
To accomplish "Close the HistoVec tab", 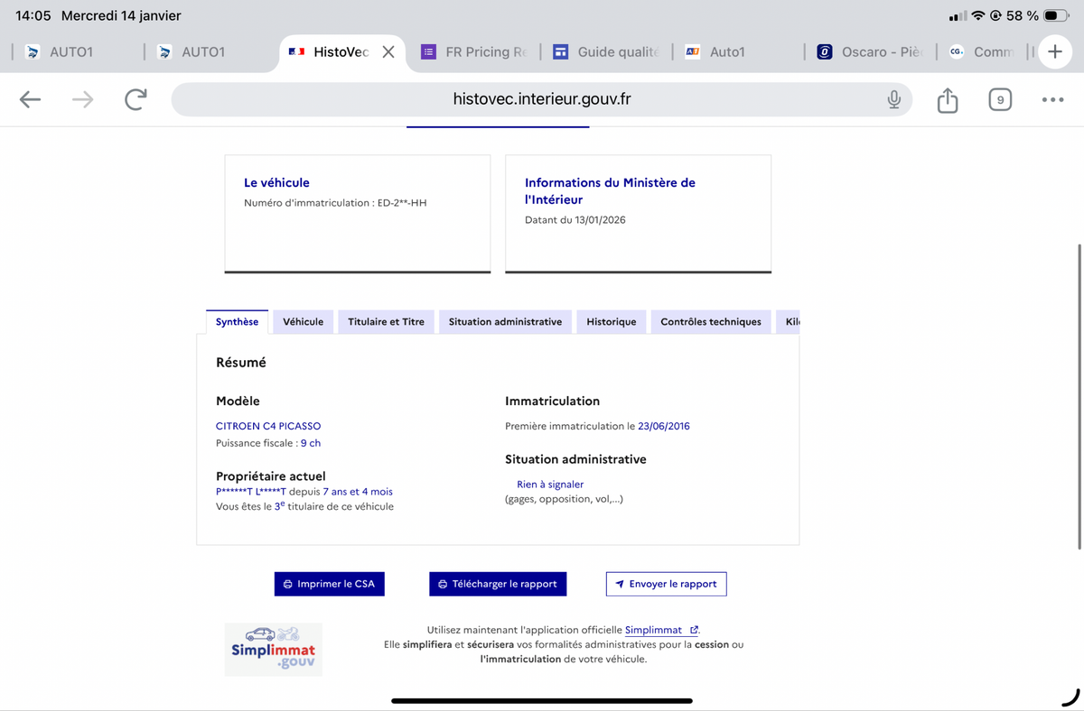I will (388, 52).
